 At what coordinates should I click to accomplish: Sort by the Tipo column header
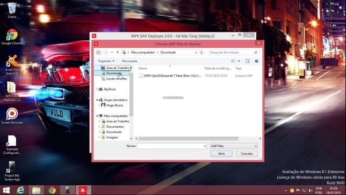(238, 69)
